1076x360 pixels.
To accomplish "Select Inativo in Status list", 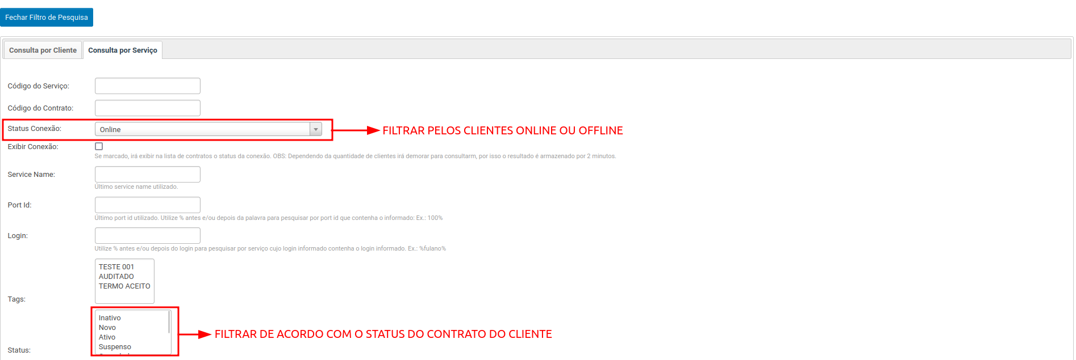I will [x=110, y=318].
